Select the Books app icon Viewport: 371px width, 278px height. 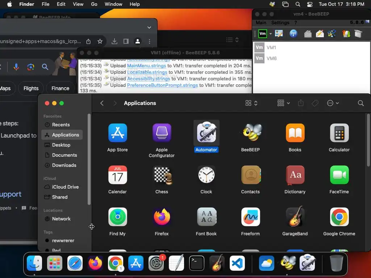pyautogui.click(x=295, y=133)
